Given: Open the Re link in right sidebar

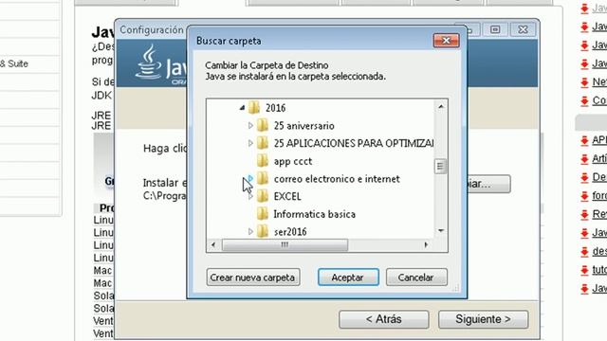Looking at the screenshot, I should [599, 214].
